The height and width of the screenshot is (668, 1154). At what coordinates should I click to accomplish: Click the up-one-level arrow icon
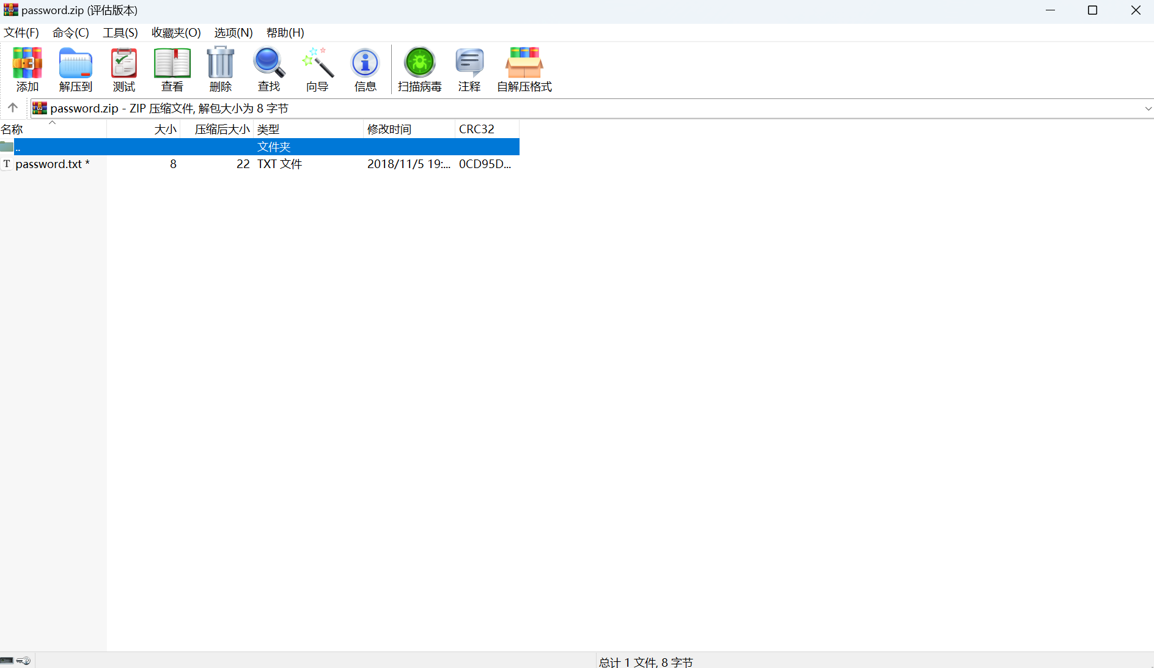[13, 108]
